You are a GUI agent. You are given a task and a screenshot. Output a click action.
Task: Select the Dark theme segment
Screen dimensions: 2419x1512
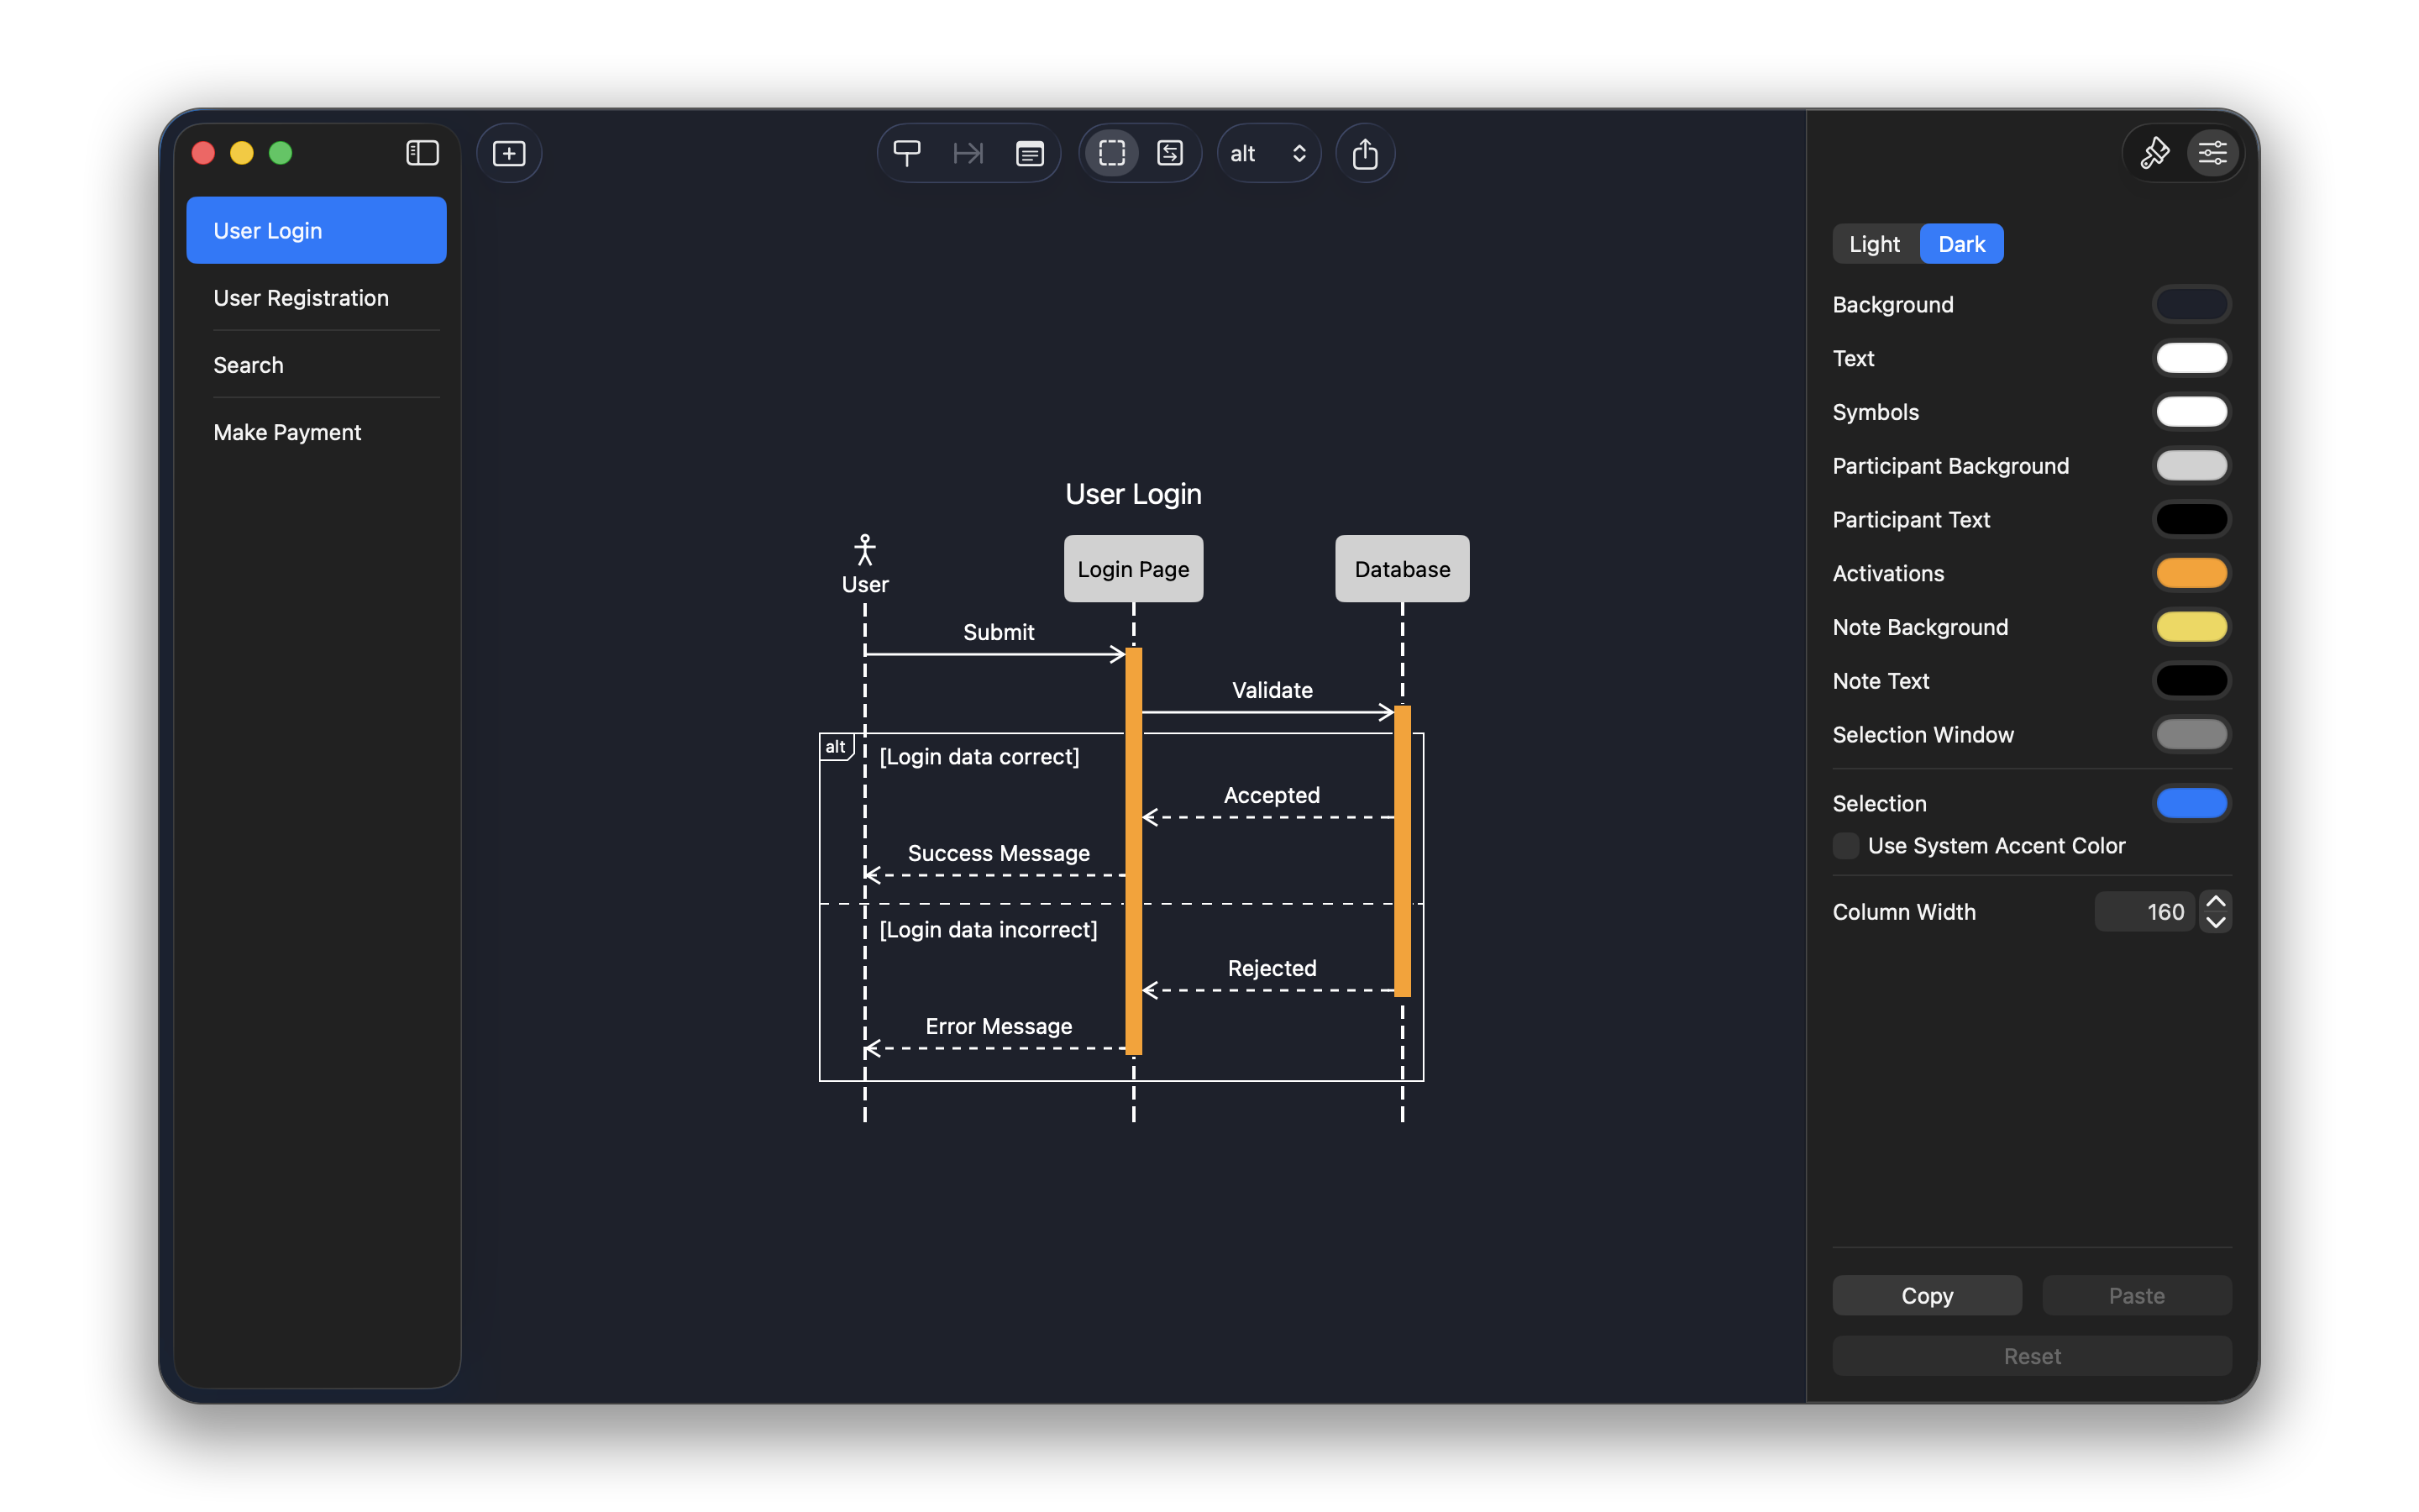point(1960,244)
